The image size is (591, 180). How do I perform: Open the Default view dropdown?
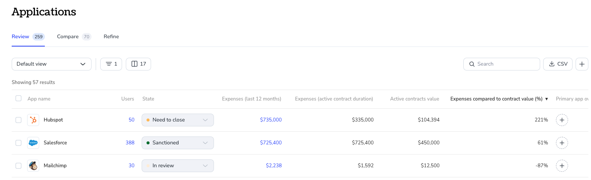coord(52,64)
